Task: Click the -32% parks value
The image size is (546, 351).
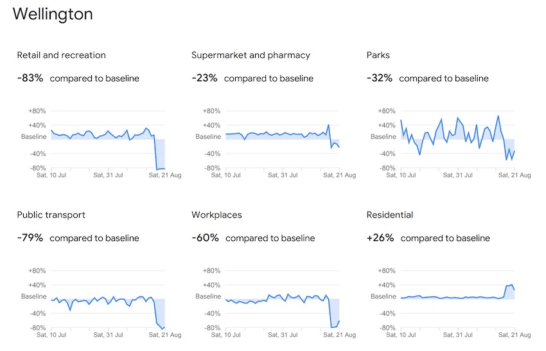Action: (x=379, y=78)
